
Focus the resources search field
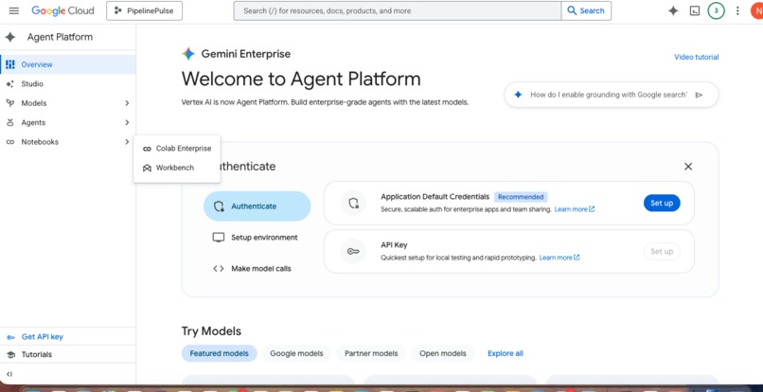[397, 10]
